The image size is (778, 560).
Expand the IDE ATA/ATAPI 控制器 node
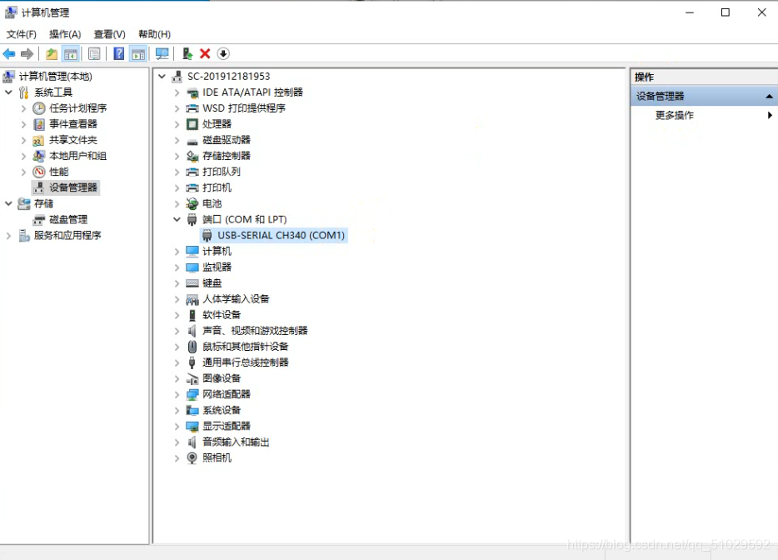pyautogui.click(x=177, y=92)
